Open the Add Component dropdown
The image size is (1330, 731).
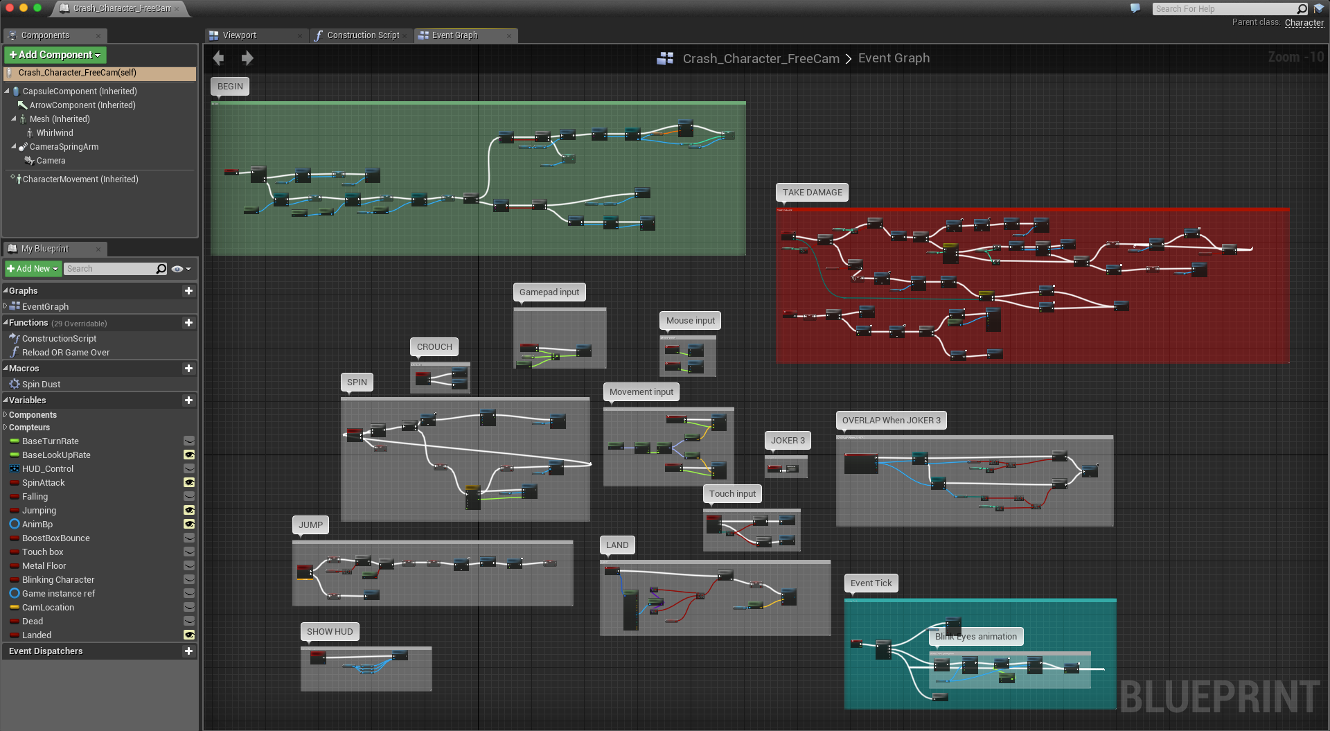coord(55,55)
